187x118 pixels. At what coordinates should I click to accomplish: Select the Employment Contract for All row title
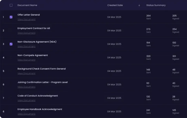34,28
